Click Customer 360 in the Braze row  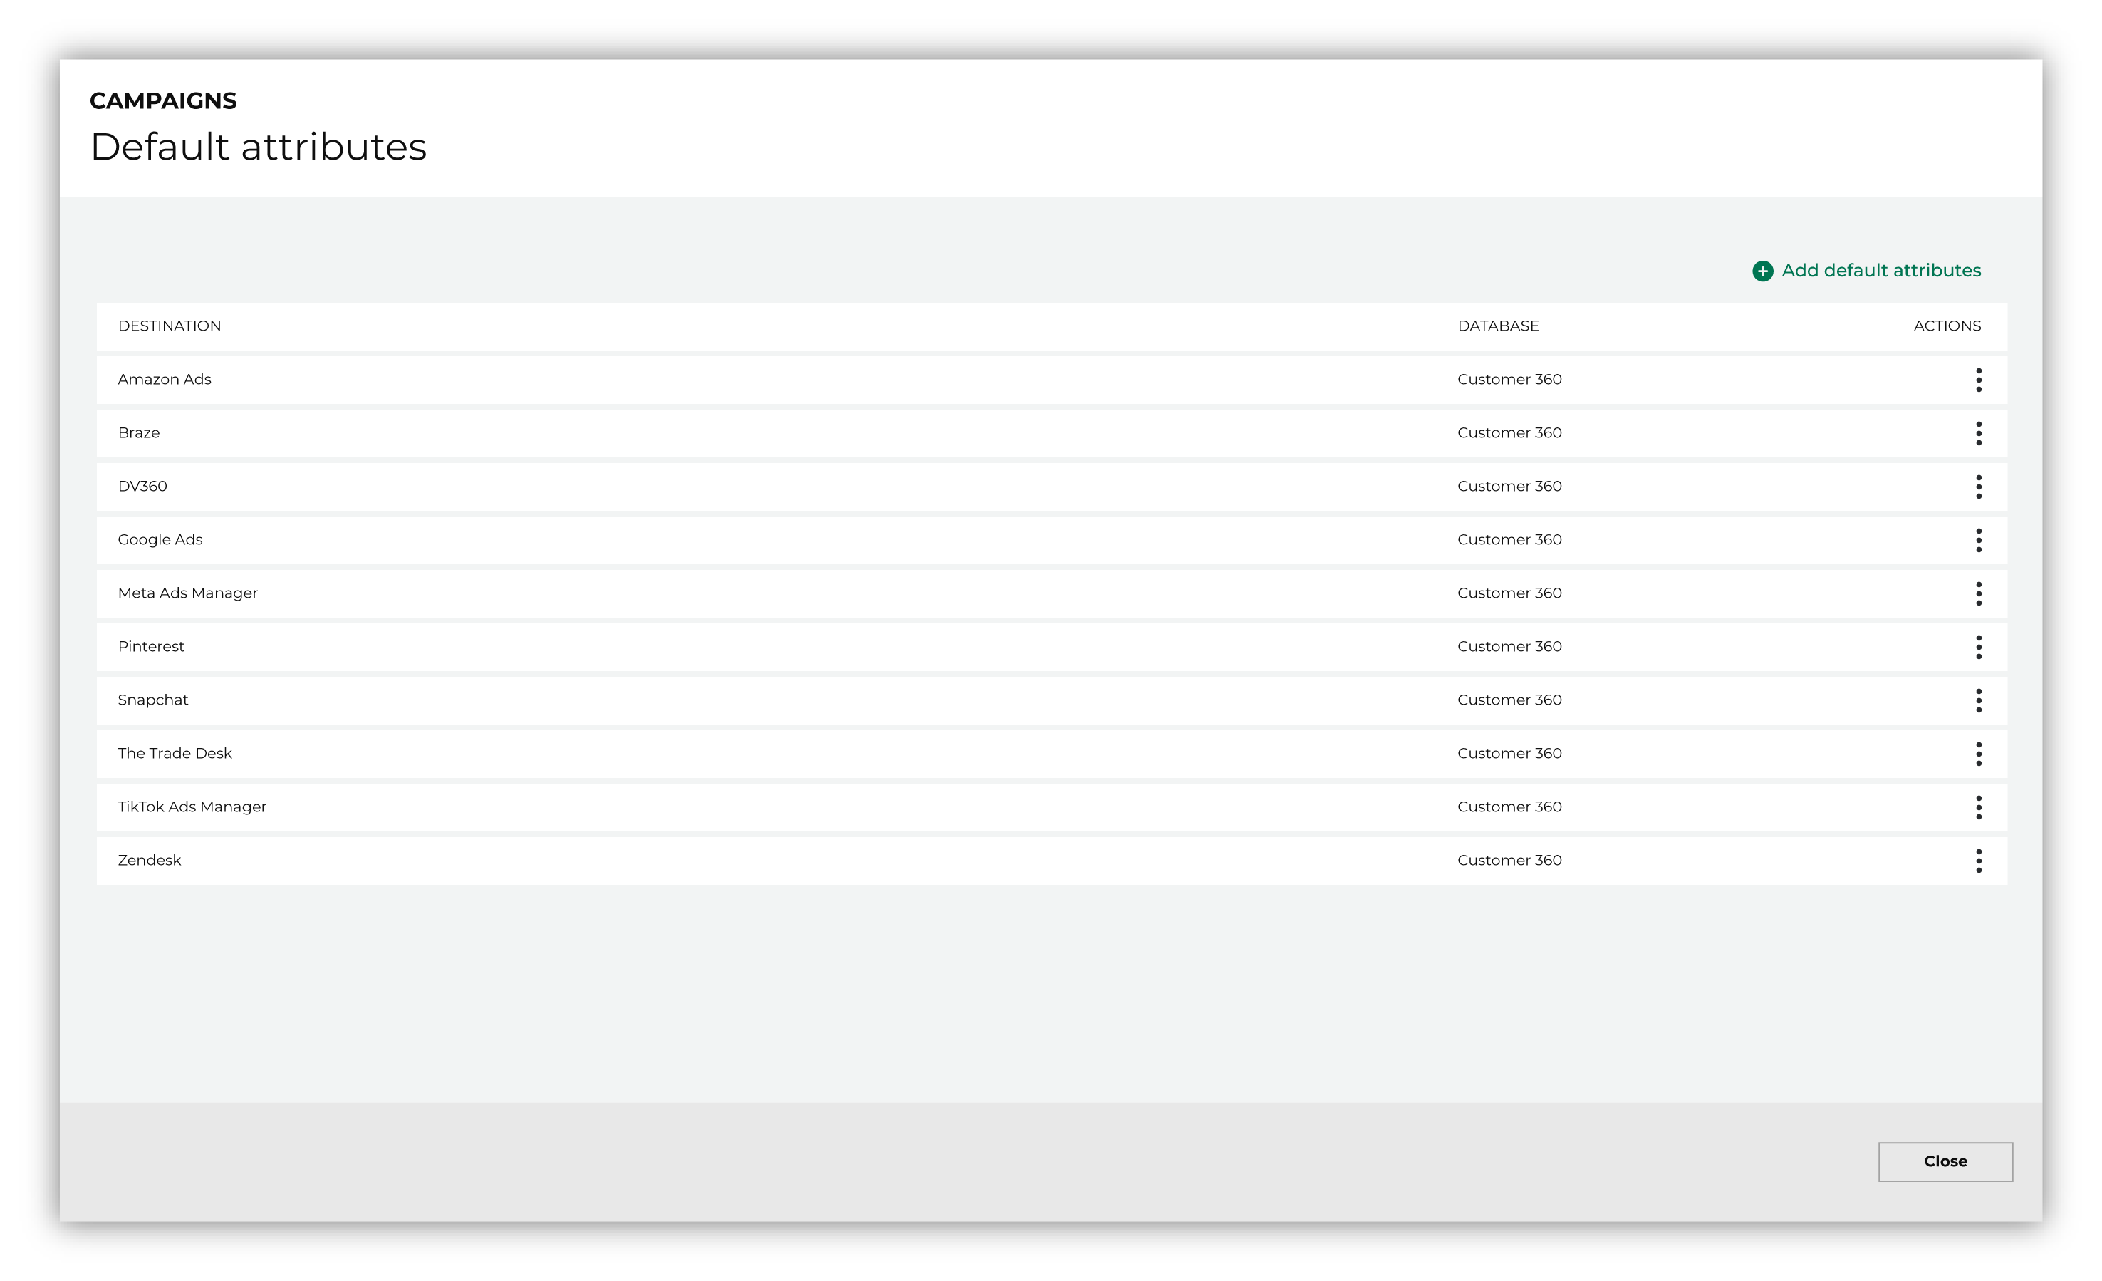(1509, 432)
